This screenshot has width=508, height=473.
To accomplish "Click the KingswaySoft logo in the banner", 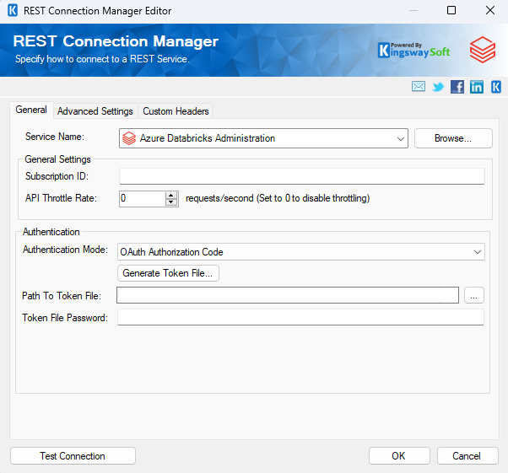I will click(413, 51).
